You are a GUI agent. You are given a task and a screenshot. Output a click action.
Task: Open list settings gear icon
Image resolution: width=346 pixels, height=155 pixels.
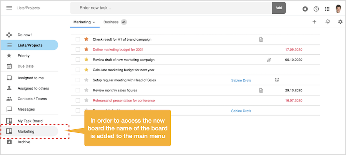pos(341,22)
